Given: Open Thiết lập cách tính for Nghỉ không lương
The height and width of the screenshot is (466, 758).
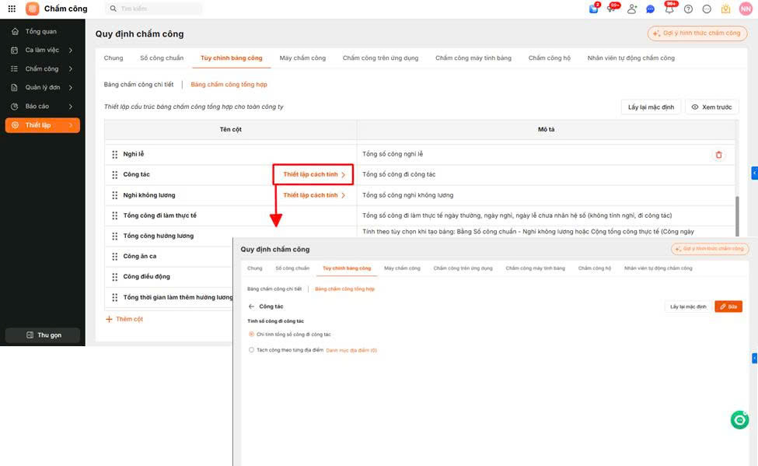Looking at the screenshot, I should 314,195.
